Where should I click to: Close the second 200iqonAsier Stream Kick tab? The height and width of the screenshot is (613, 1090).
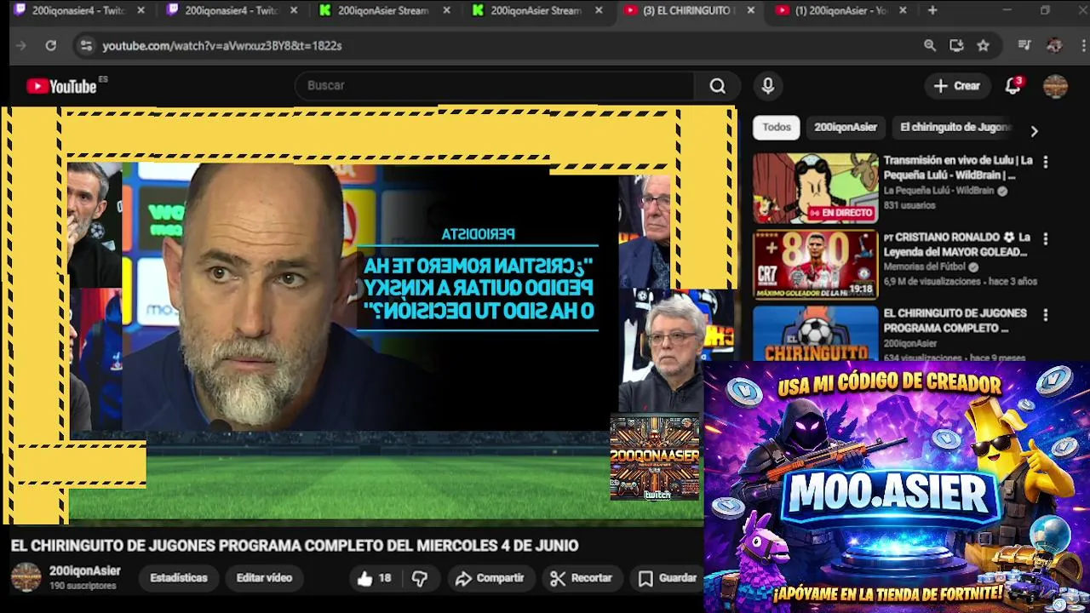click(x=599, y=10)
